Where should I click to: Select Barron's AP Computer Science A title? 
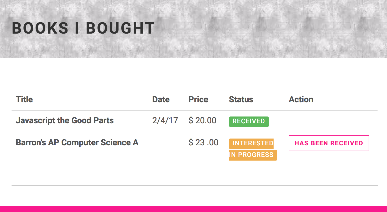[x=77, y=142]
